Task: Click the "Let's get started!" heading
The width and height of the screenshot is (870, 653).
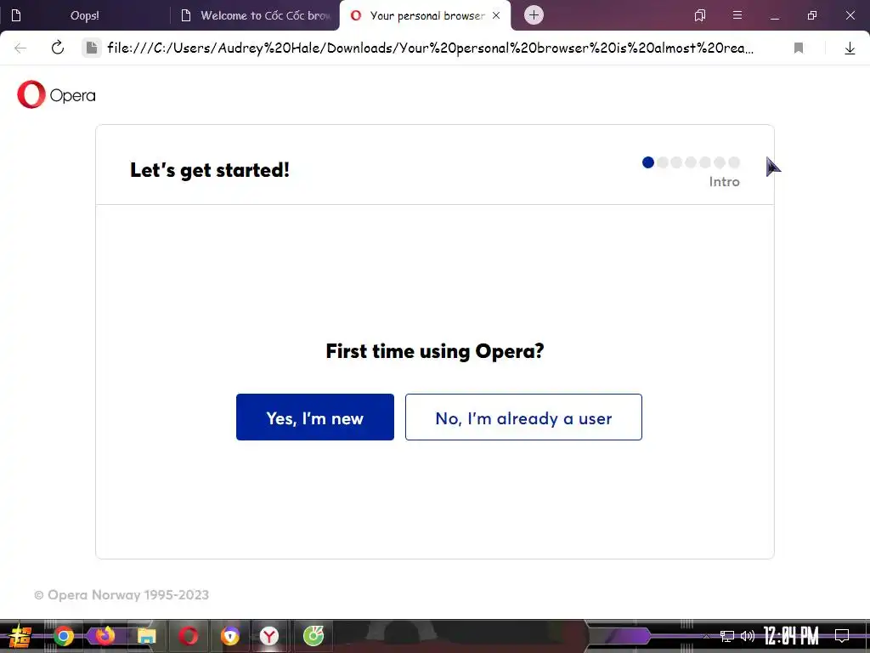Action: pyautogui.click(x=210, y=170)
